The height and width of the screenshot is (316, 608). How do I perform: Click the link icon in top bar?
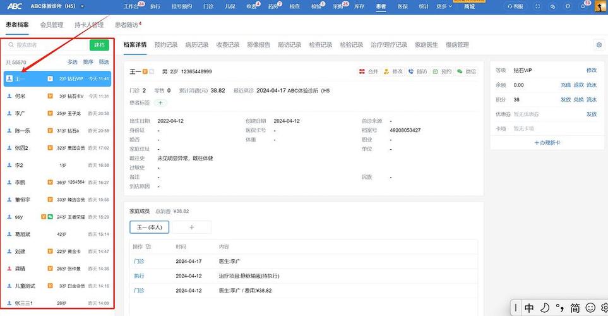pyautogui.click(x=552, y=6)
